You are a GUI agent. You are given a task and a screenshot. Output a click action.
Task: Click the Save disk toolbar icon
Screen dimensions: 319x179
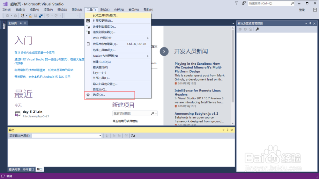tap(36, 16)
